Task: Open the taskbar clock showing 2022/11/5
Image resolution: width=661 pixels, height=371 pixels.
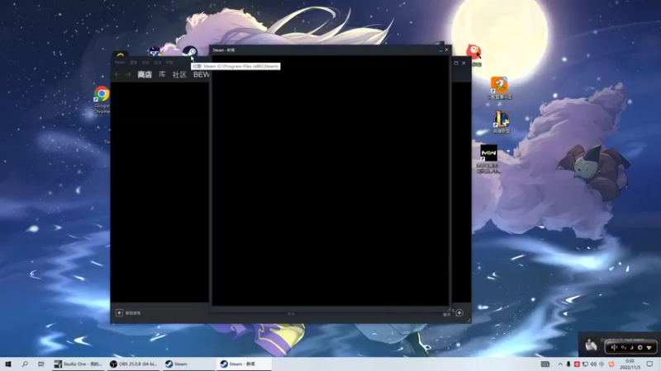Action: point(630,364)
